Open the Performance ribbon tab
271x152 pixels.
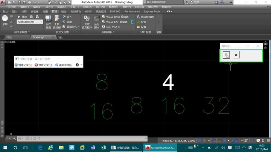(132, 12)
